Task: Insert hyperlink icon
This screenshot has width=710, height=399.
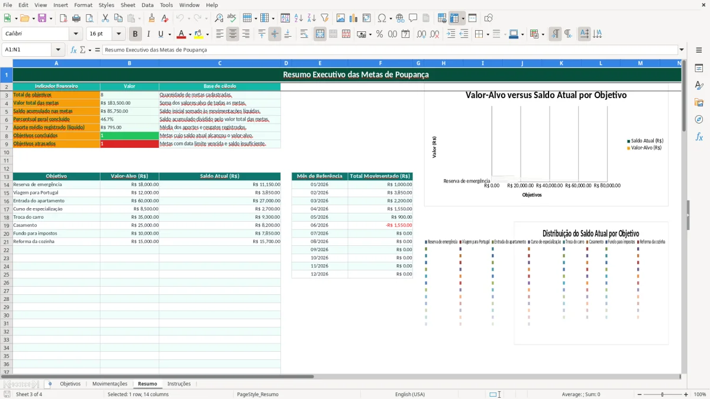Action: pos(400,18)
